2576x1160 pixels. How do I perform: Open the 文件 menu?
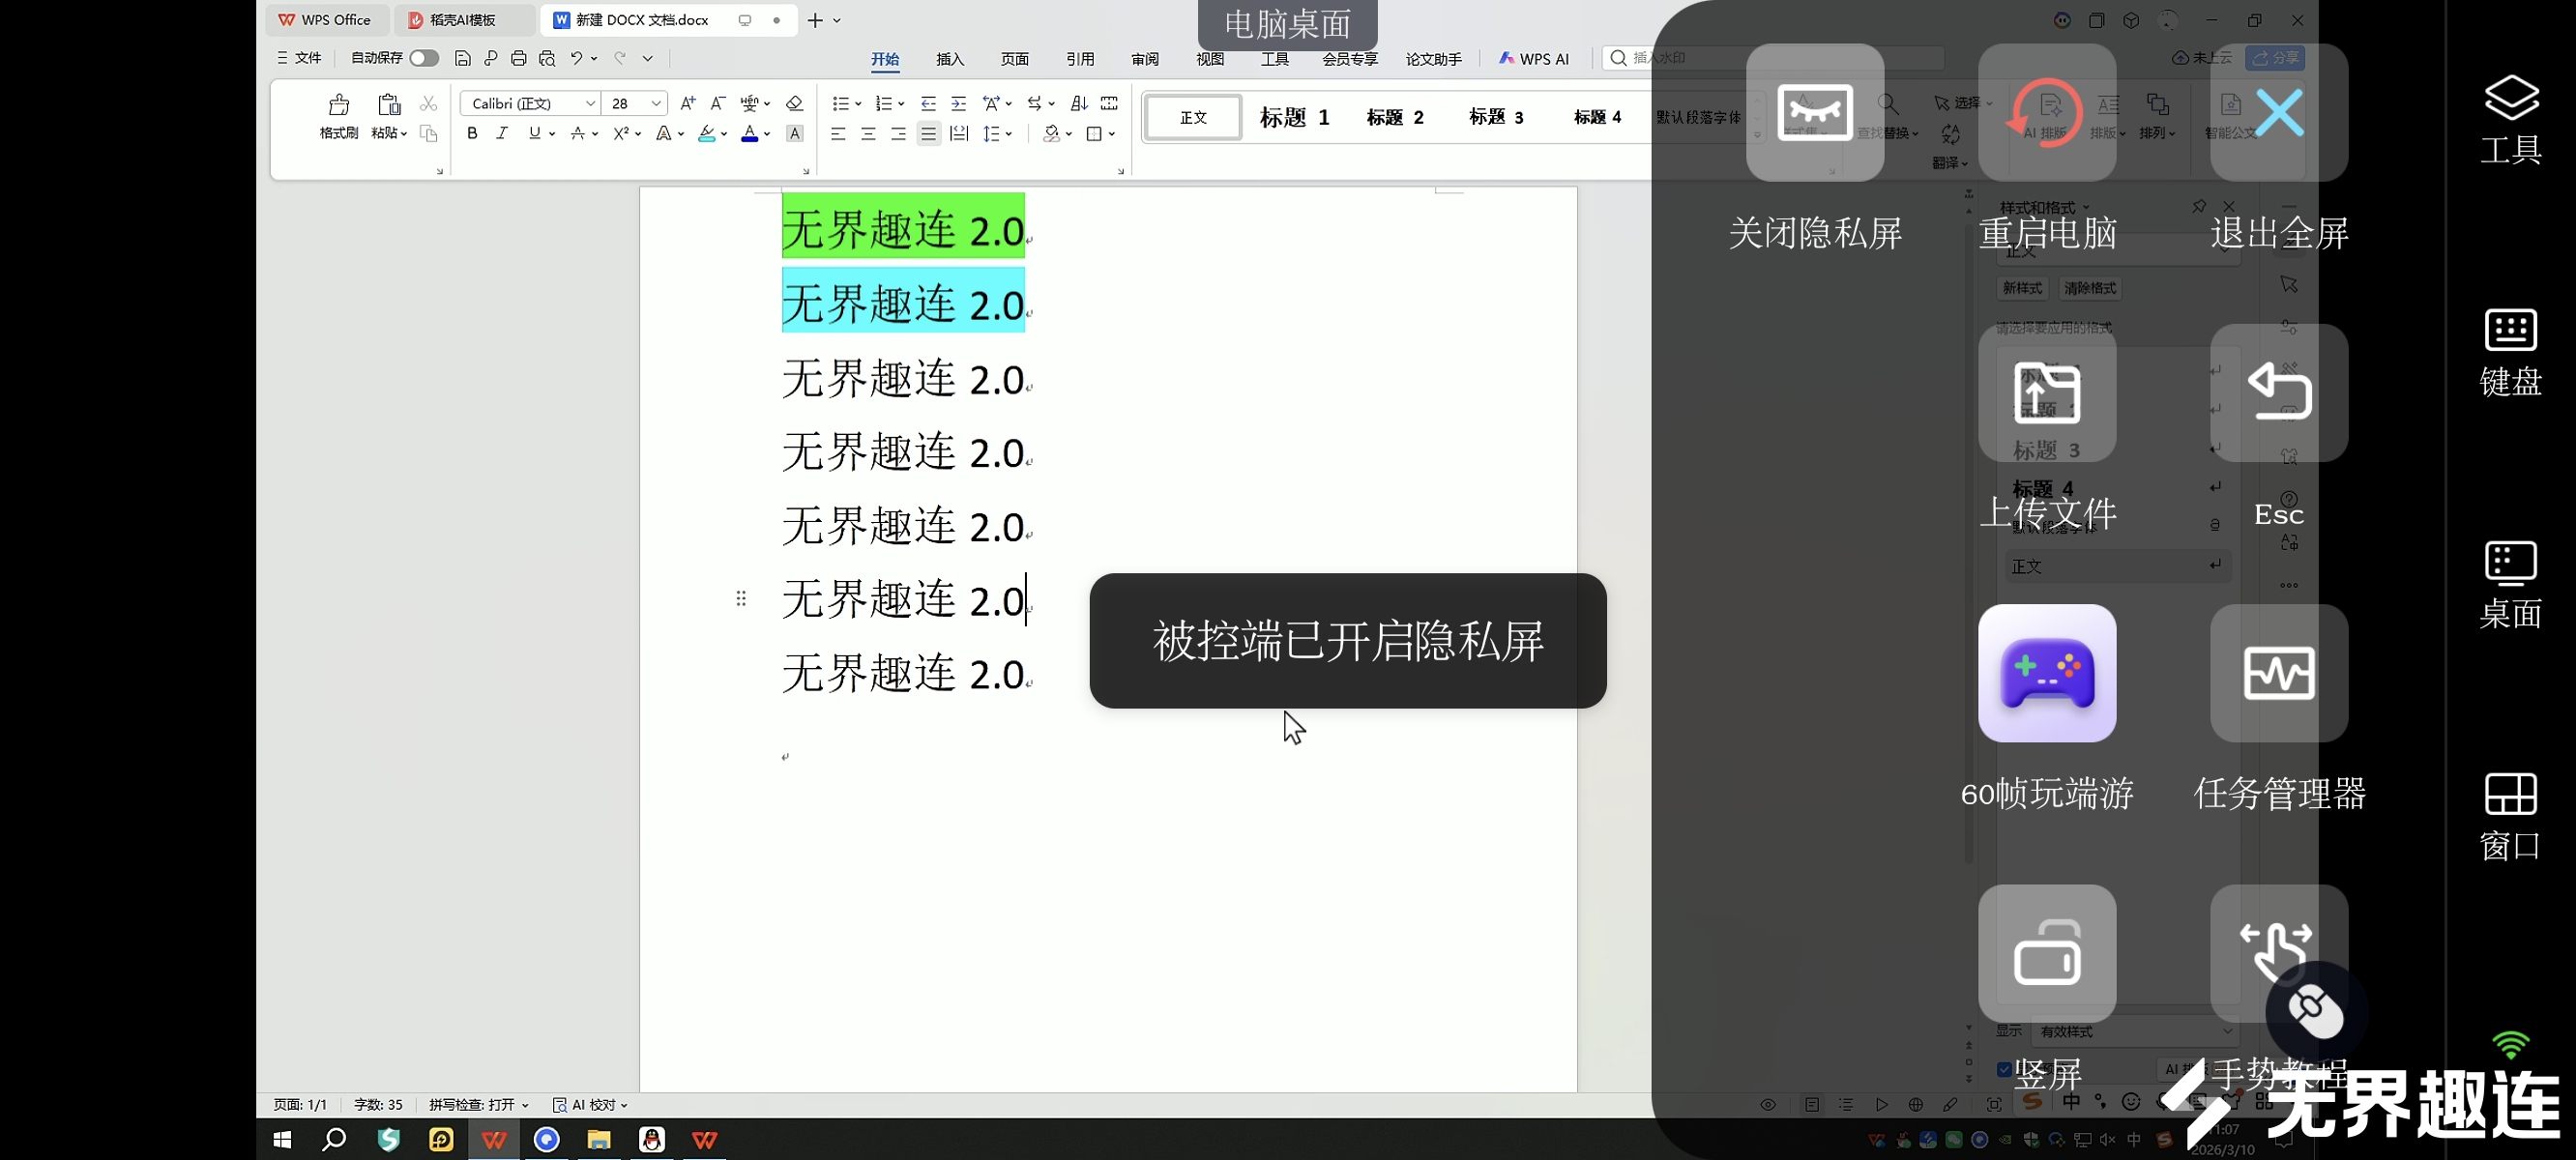point(299,58)
